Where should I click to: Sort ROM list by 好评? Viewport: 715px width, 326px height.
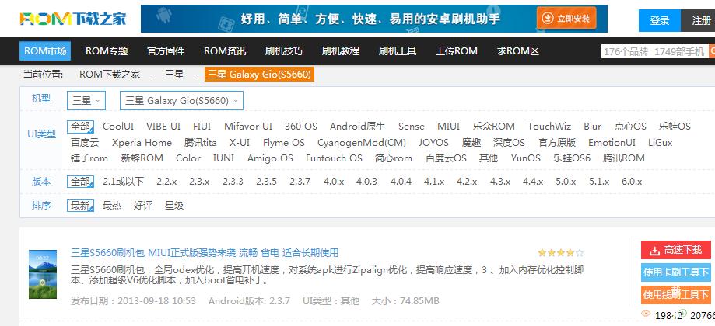click(x=143, y=206)
